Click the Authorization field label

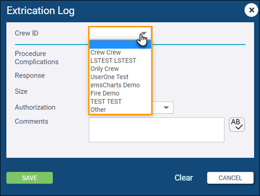pyautogui.click(x=35, y=107)
